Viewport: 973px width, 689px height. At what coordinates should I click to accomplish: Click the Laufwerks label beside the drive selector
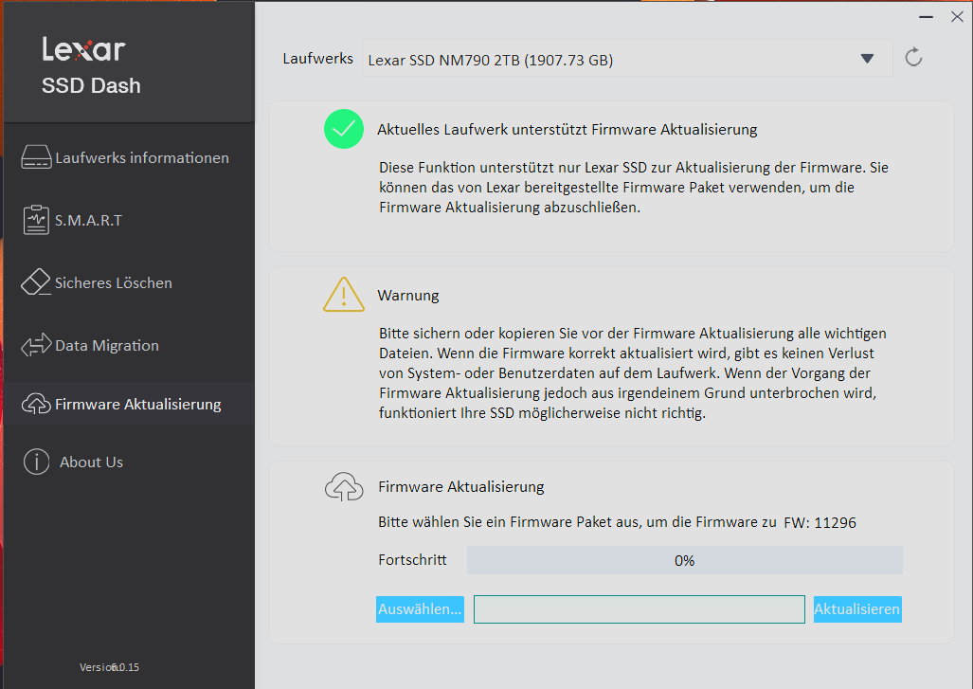click(x=317, y=59)
